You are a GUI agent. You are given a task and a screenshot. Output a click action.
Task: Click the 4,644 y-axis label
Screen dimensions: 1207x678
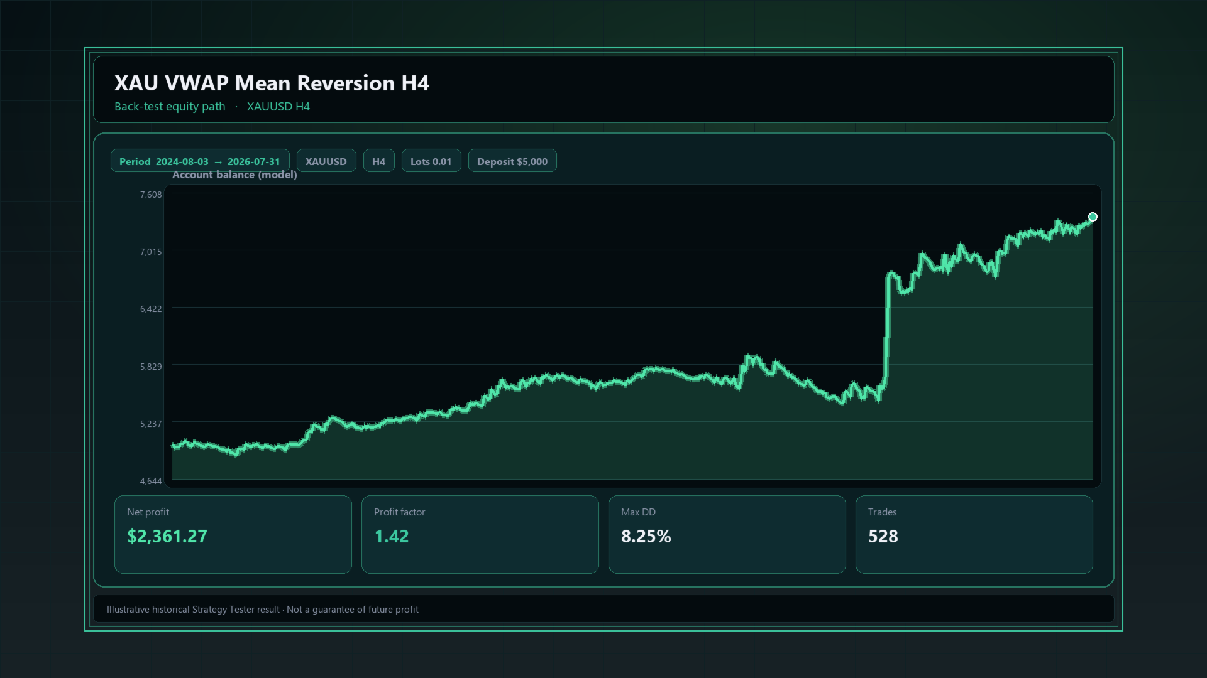151,481
